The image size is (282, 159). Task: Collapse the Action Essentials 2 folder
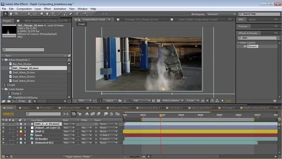pos(3,60)
